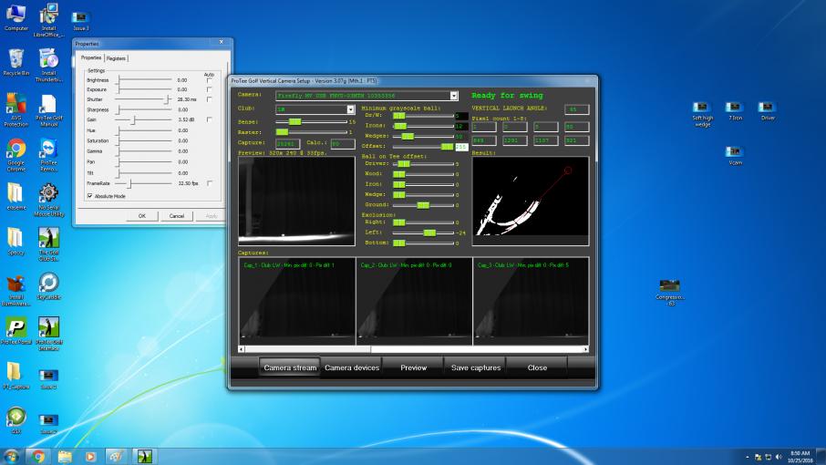Open Chrome from the taskbar
Screen dimensions: 826x465
pyautogui.click(x=38, y=456)
